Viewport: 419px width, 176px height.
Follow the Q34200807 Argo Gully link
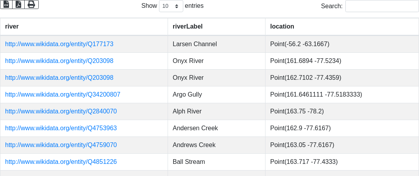click(x=63, y=95)
